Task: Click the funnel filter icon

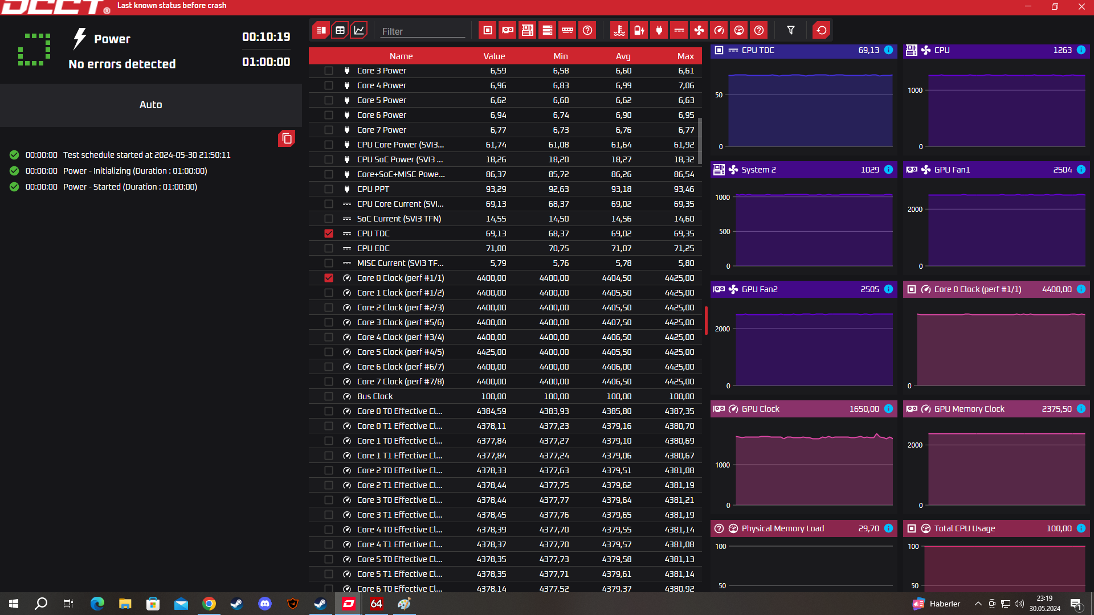Action: tap(791, 30)
